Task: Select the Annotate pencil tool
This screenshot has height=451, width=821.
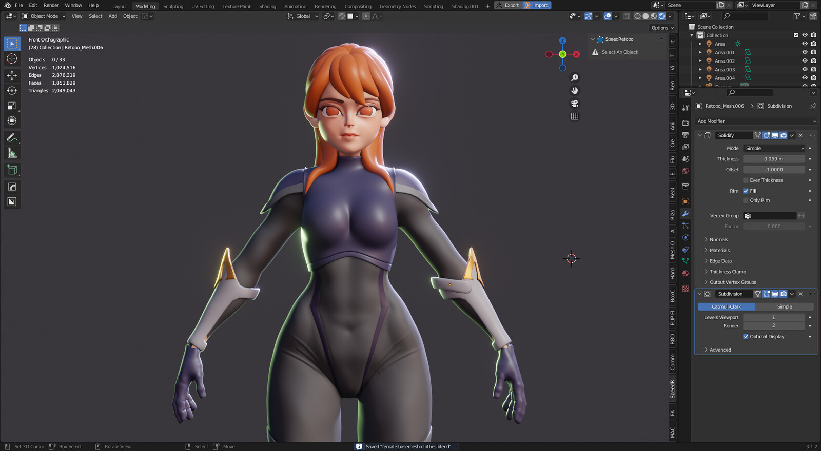Action: point(12,138)
